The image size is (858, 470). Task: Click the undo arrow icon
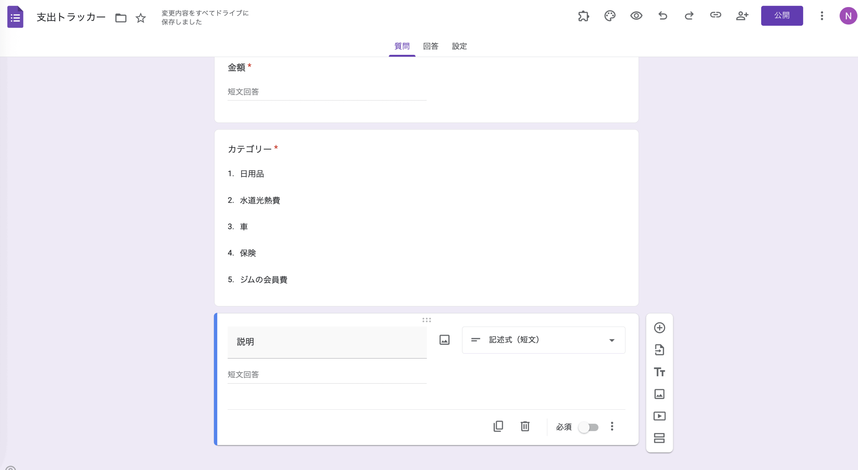[663, 16]
